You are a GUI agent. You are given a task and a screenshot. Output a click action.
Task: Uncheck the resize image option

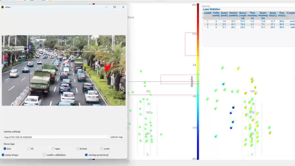(x=3, y=155)
